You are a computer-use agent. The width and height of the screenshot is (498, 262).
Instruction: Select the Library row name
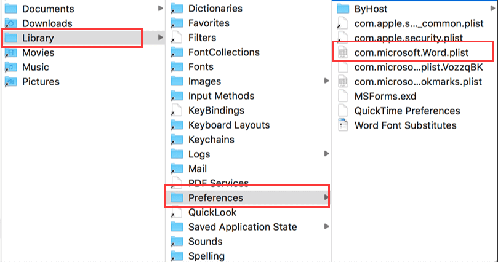click(x=38, y=38)
